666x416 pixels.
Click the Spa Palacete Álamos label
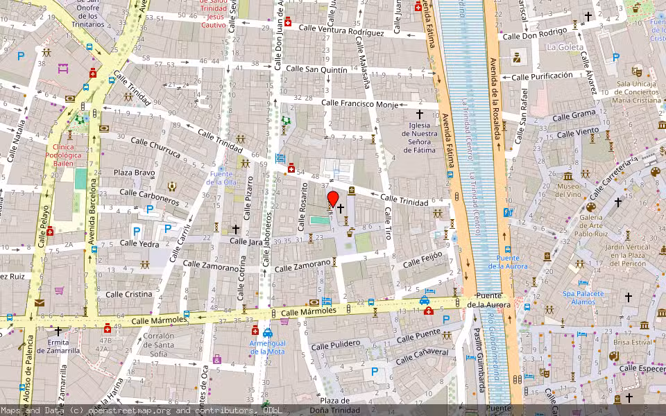pyautogui.click(x=583, y=298)
